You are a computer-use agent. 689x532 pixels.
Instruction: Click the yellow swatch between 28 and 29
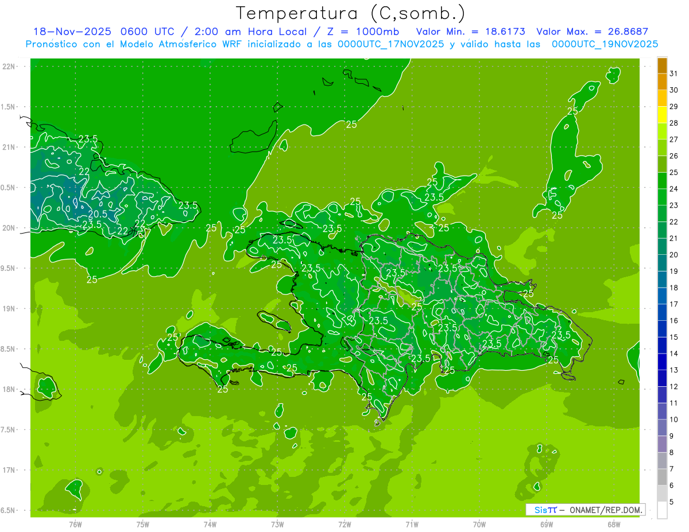click(662, 114)
